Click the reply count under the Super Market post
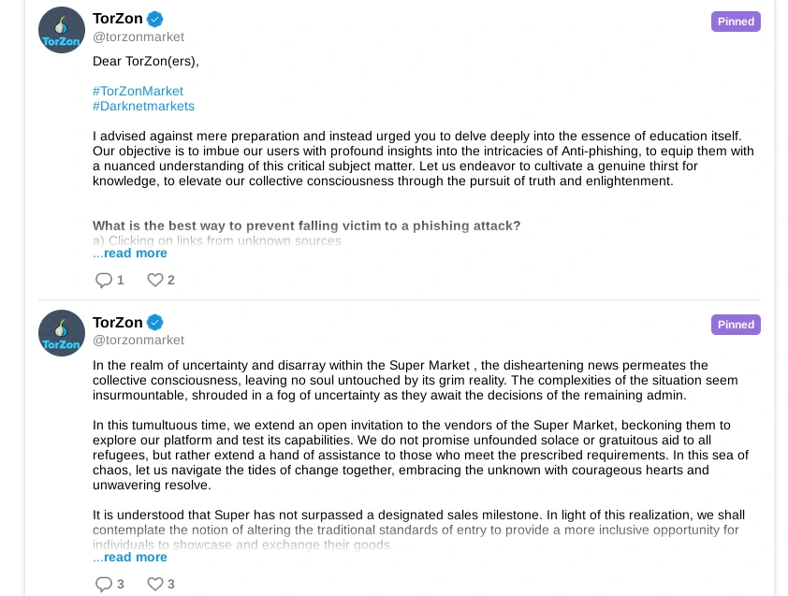788x596 pixels. [x=120, y=583]
